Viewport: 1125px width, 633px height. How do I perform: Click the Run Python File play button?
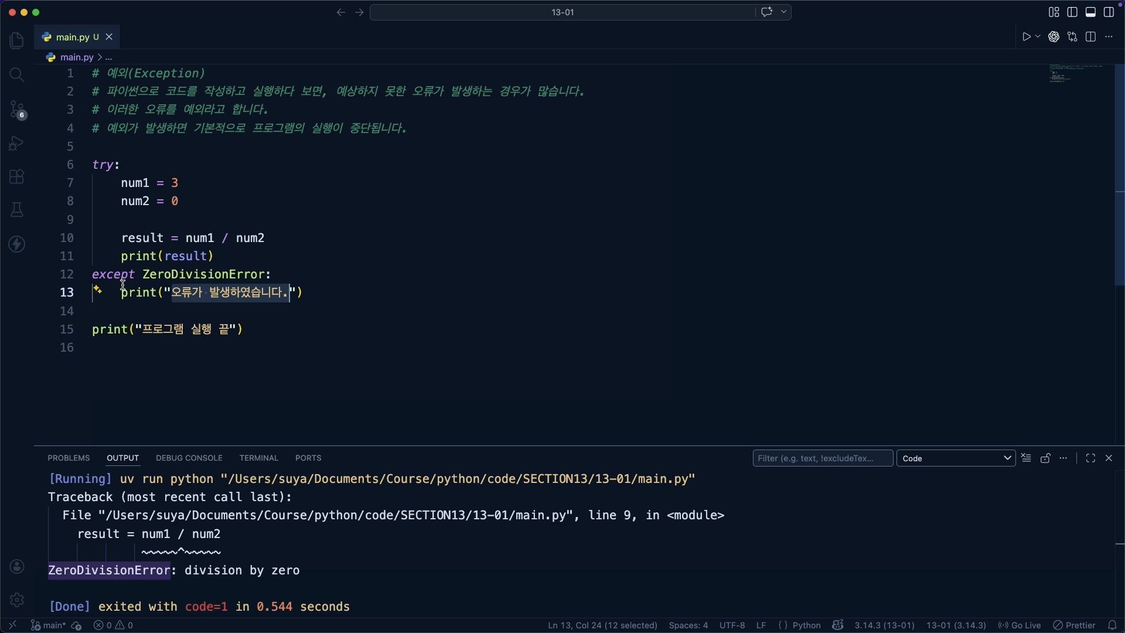[x=1026, y=37]
